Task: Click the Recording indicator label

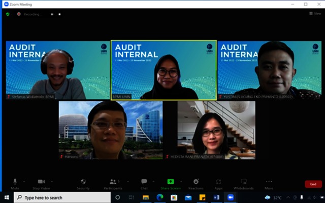Action: point(32,14)
